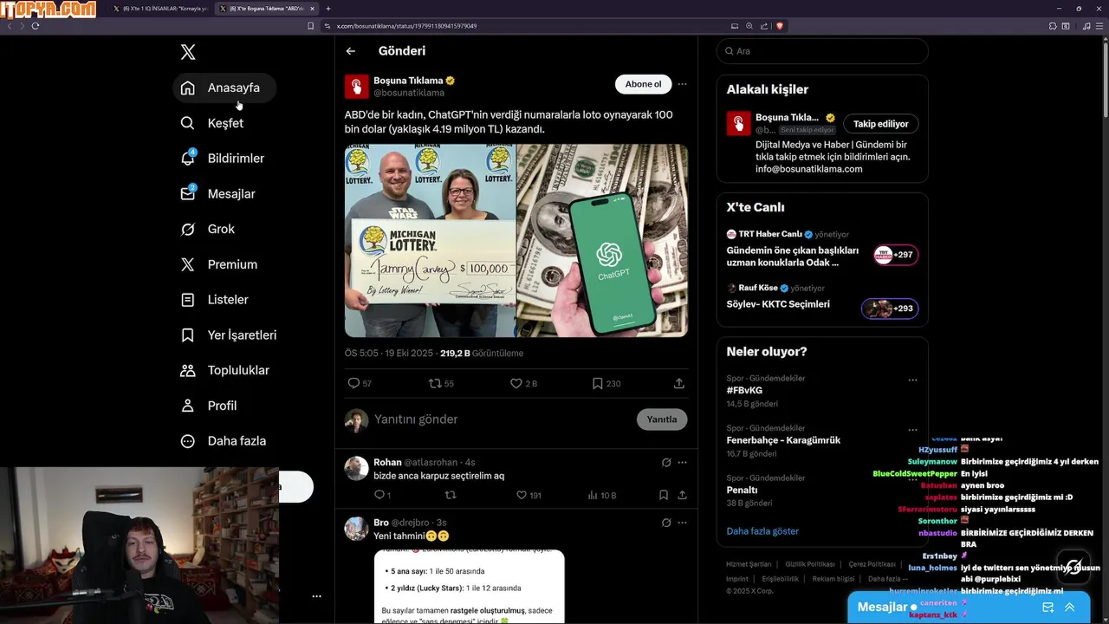This screenshot has width=1109, height=624.
Task: Open Yer İşaretleri bookmarks
Action: [229, 335]
